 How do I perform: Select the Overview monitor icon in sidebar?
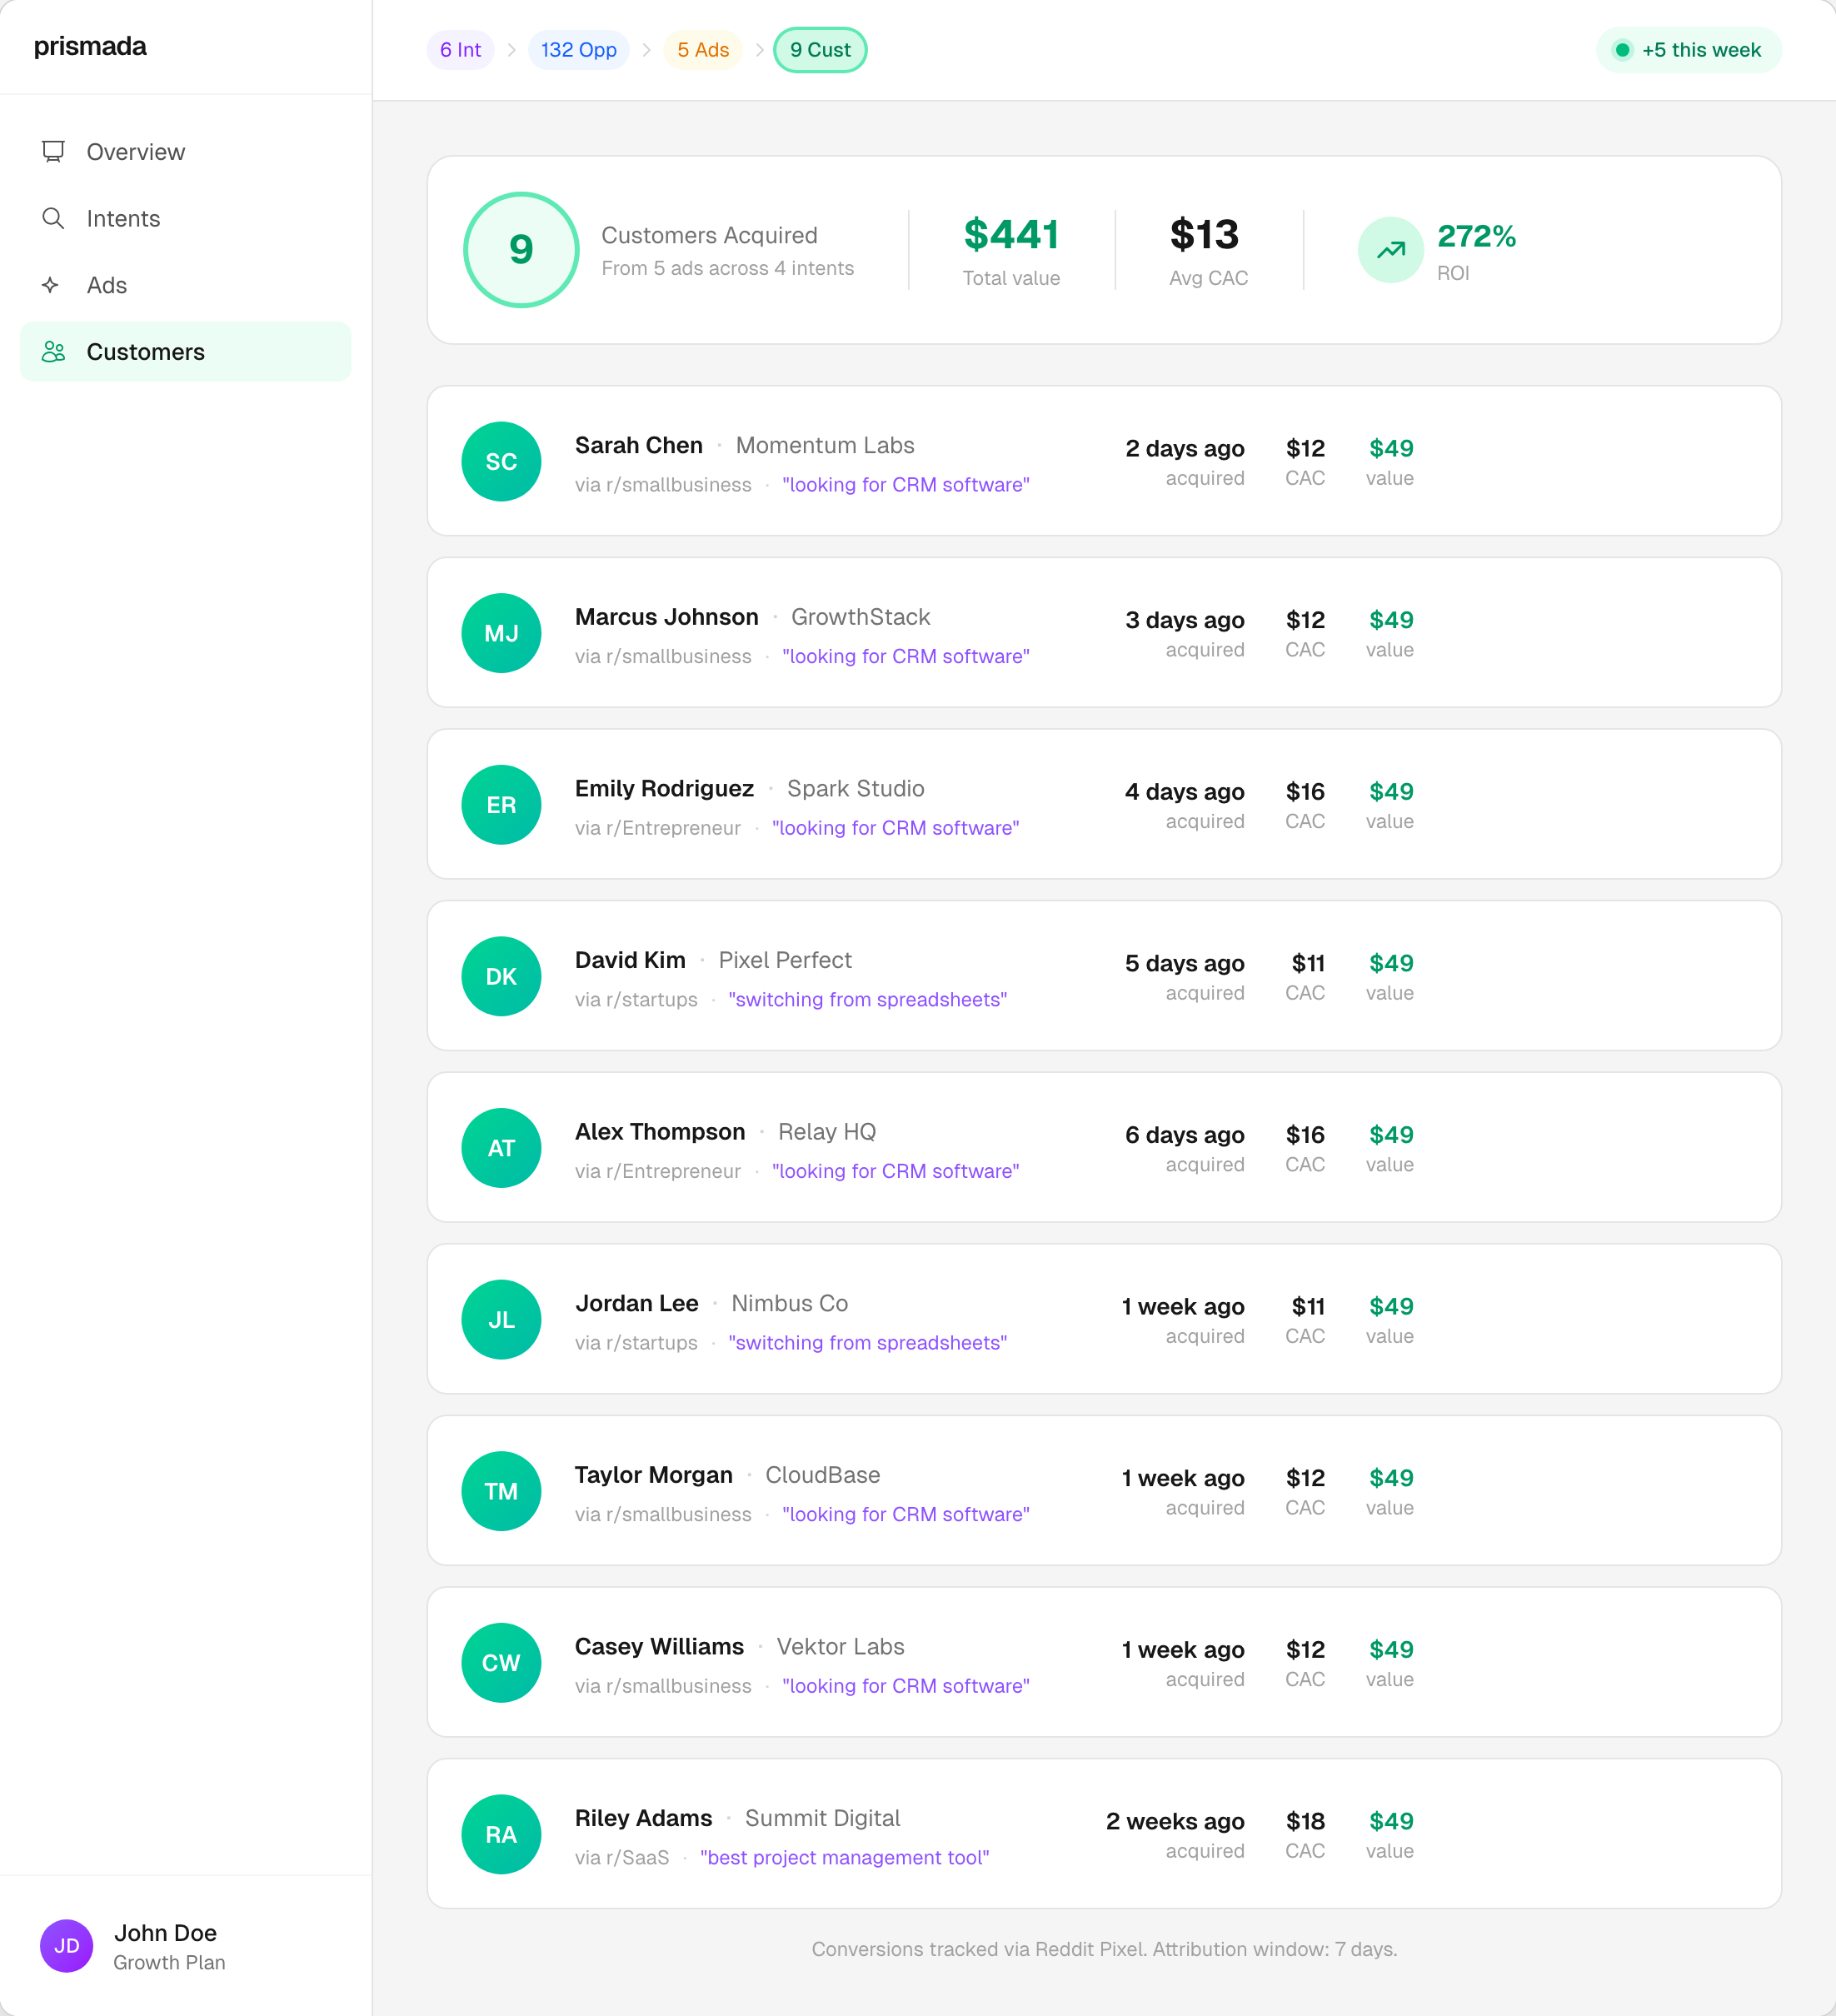tap(54, 151)
